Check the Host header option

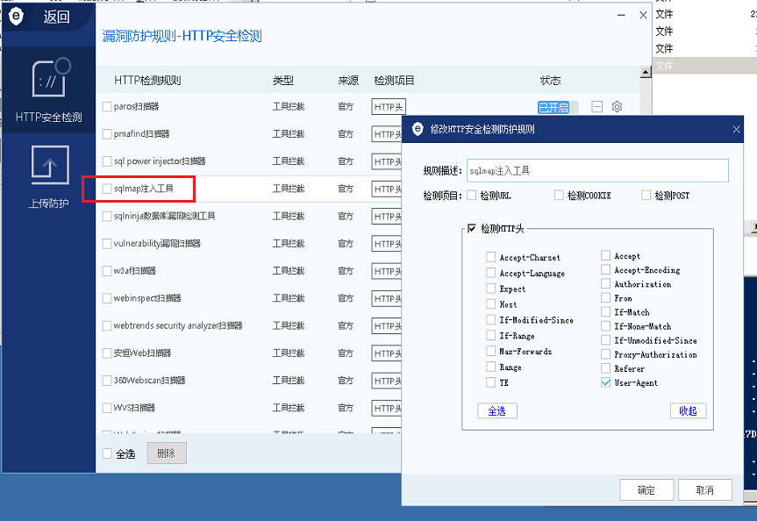click(x=491, y=303)
